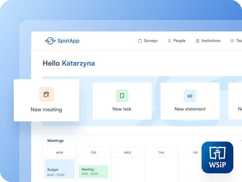242x182 pixels.
Task: Click the SpotApp brand name text
Action: click(68, 41)
